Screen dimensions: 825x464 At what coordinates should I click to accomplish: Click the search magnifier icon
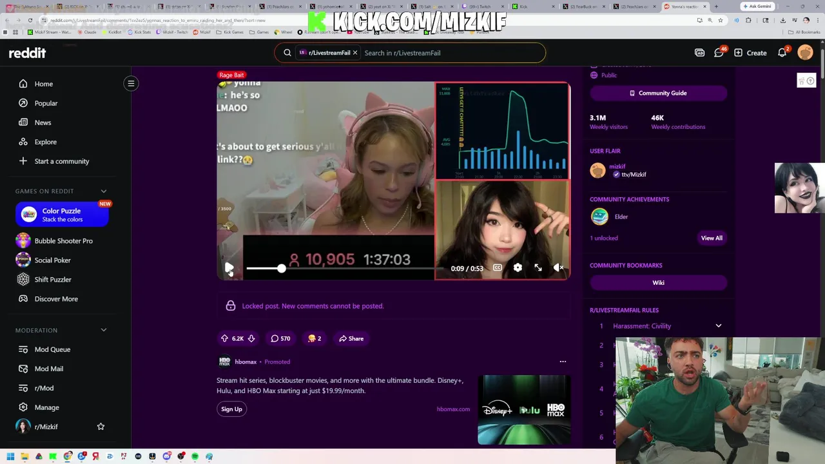(287, 53)
